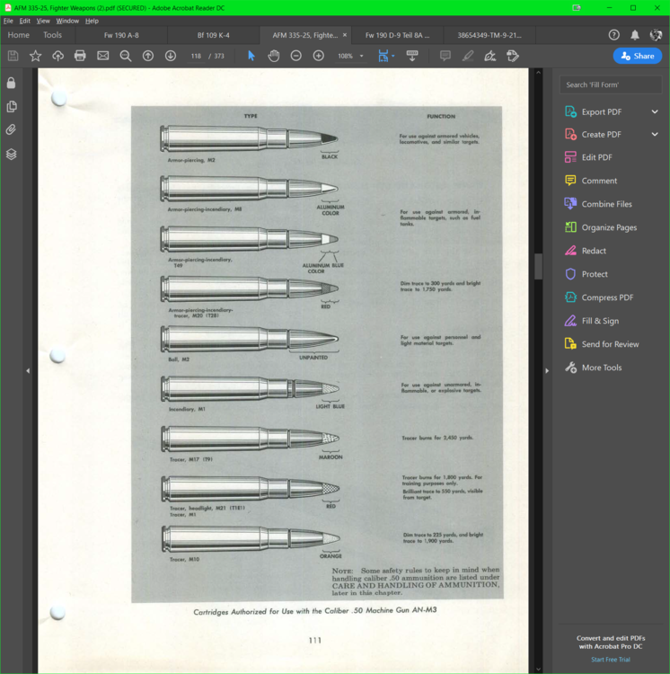This screenshot has width=670, height=674.
Task: Click the Search 'Fill Form' field
Action: click(611, 84)
